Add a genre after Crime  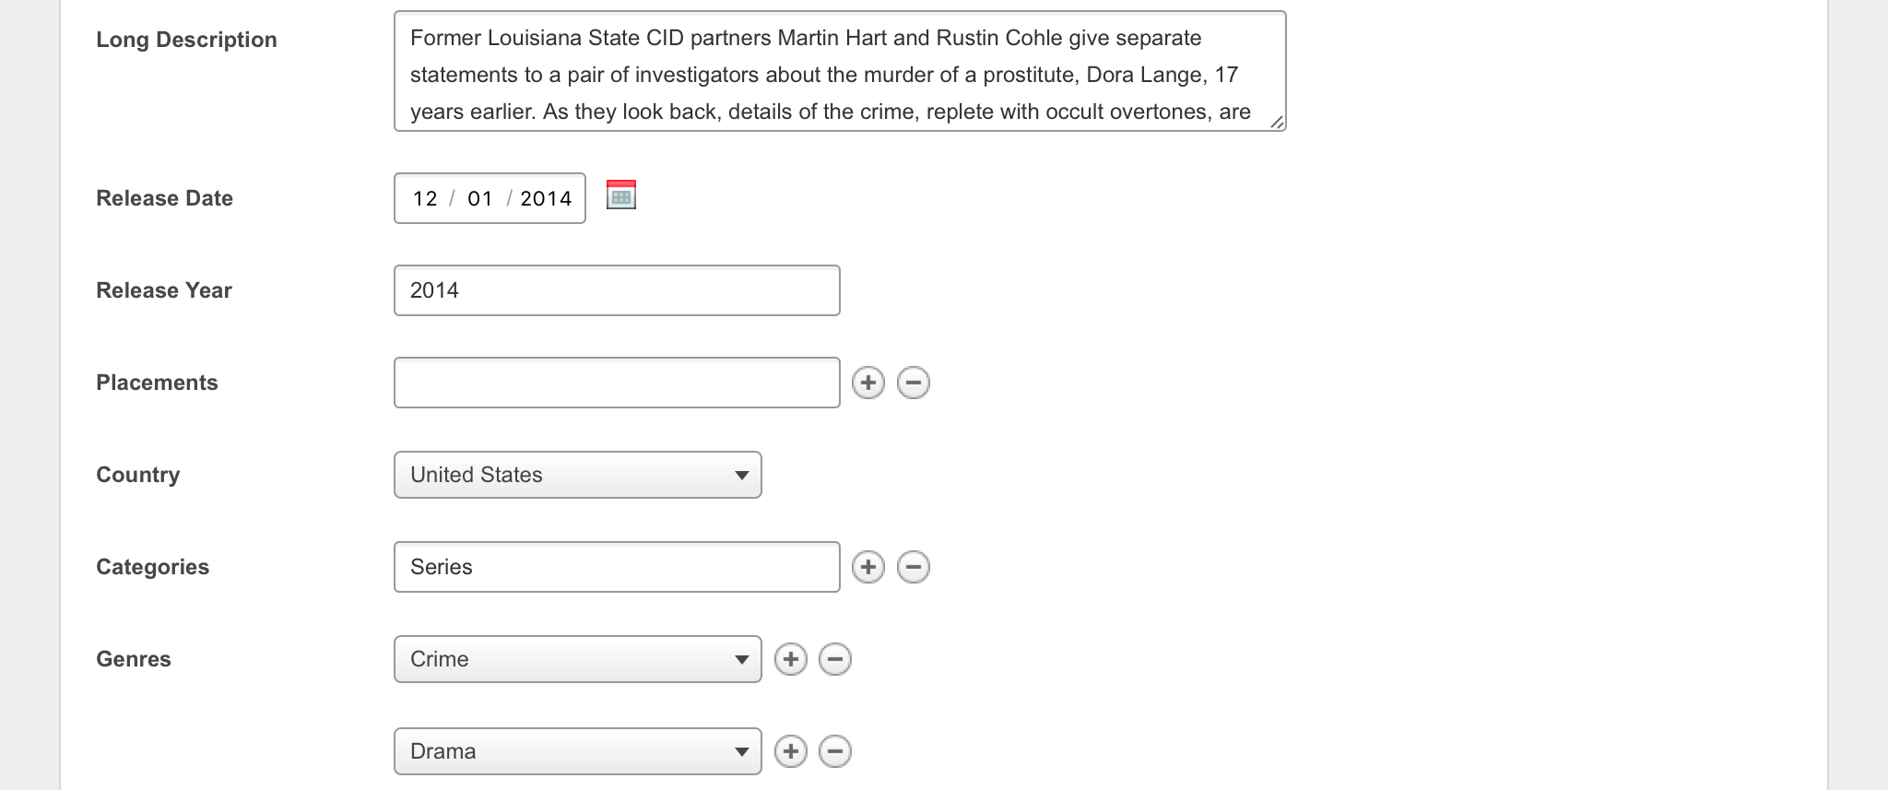(790, 659)
